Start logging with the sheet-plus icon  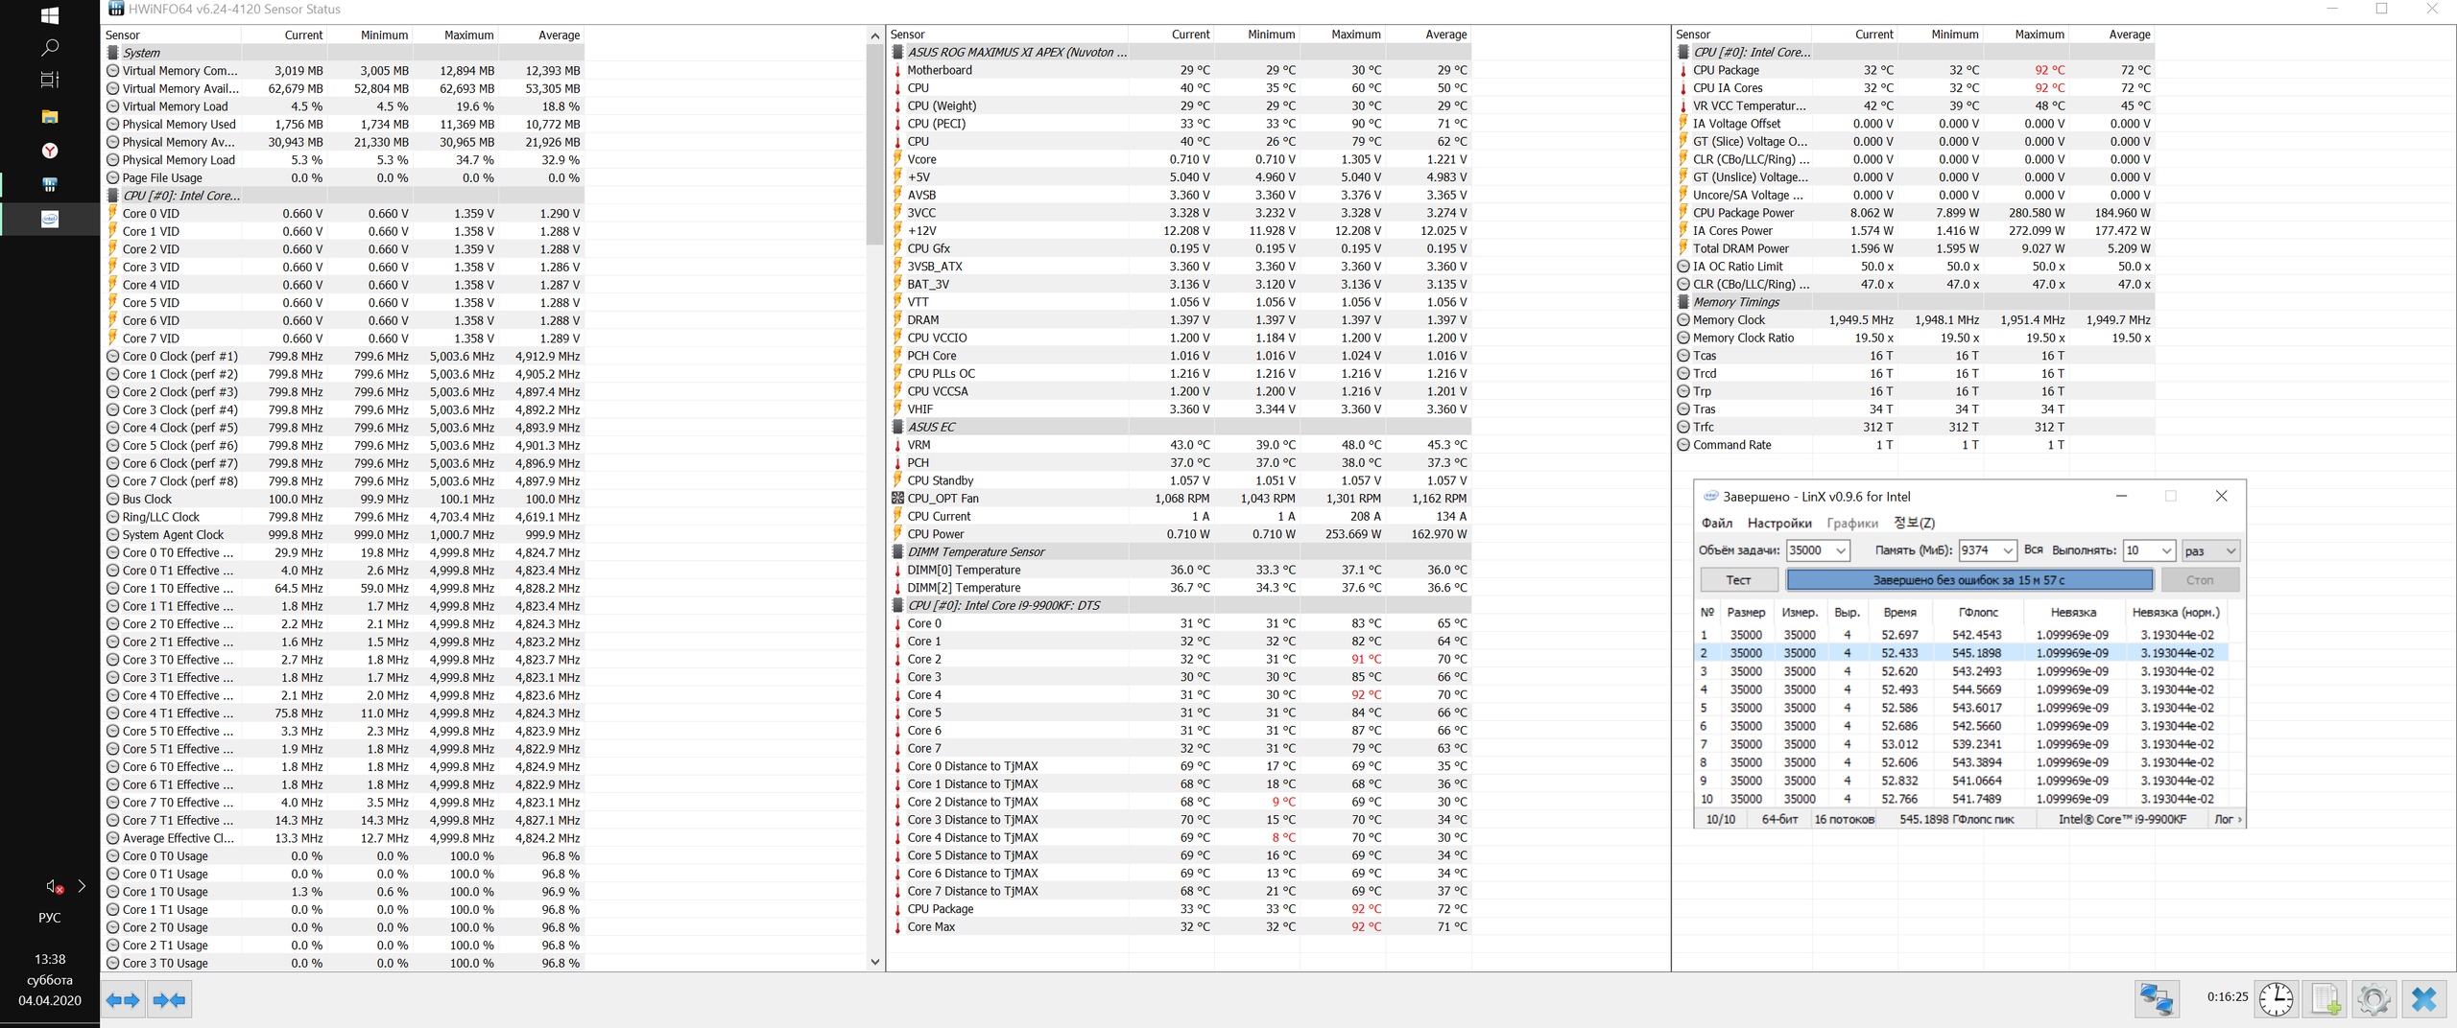click(x=2325, y=999)
